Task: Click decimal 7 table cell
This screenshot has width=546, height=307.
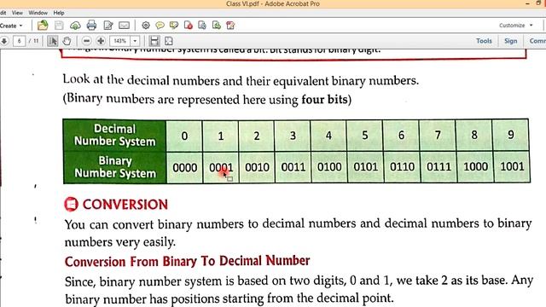Action: 438,136
